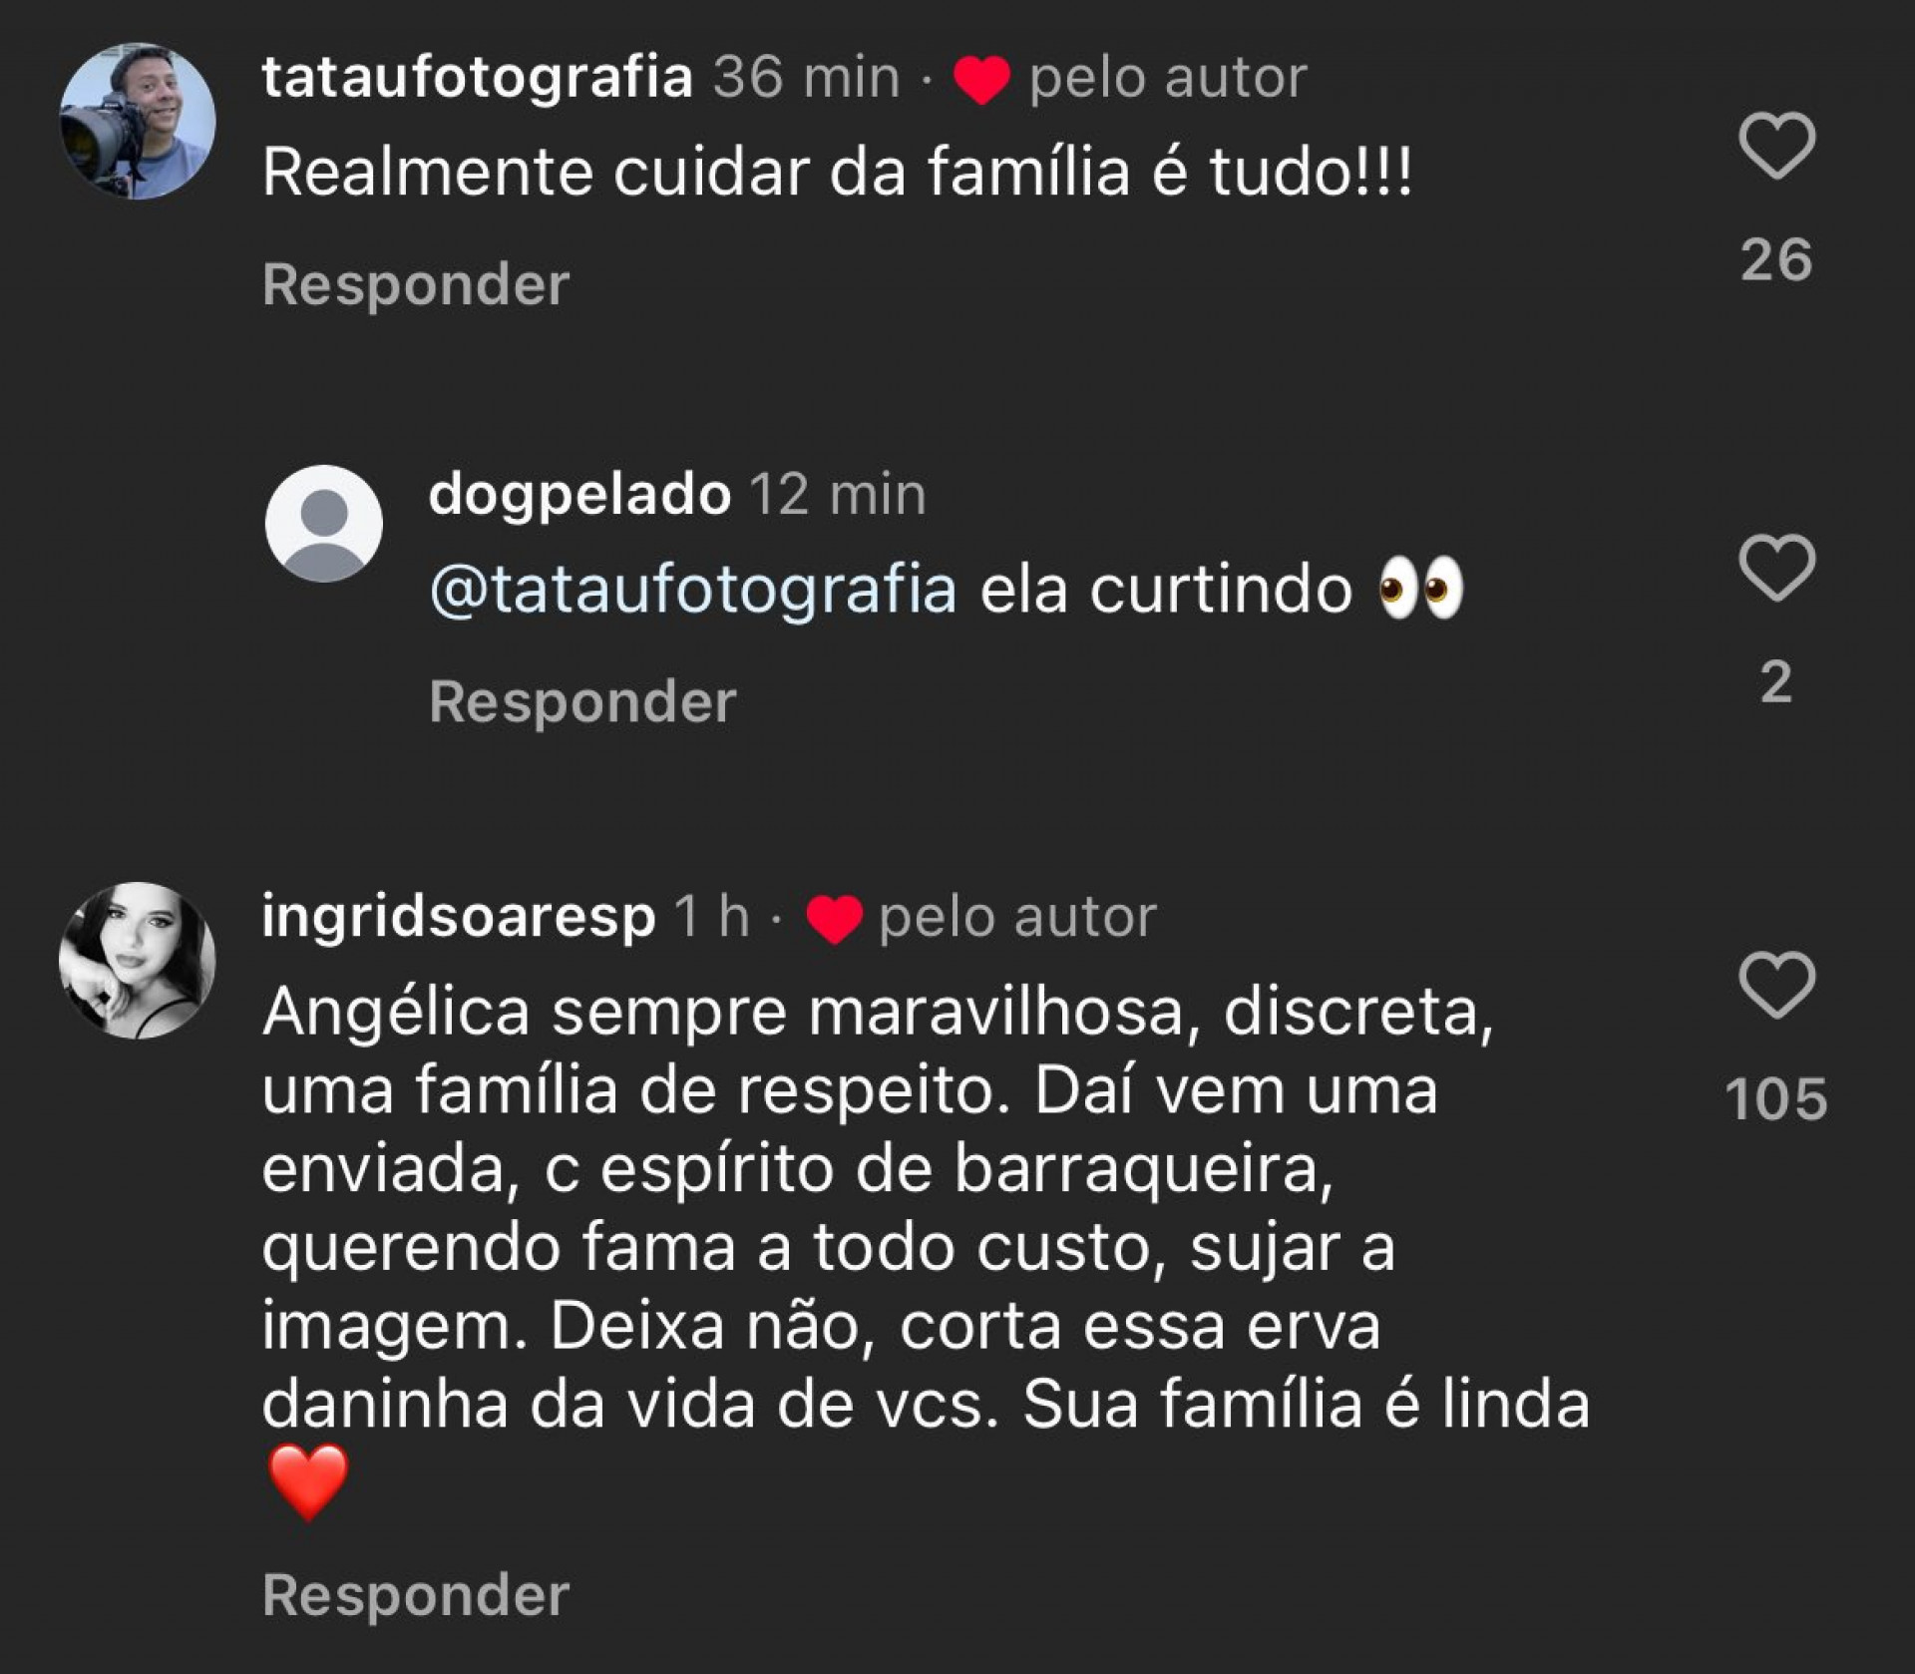Click red author-liked heart beside ingridsoaresp

tap(834, 919)
